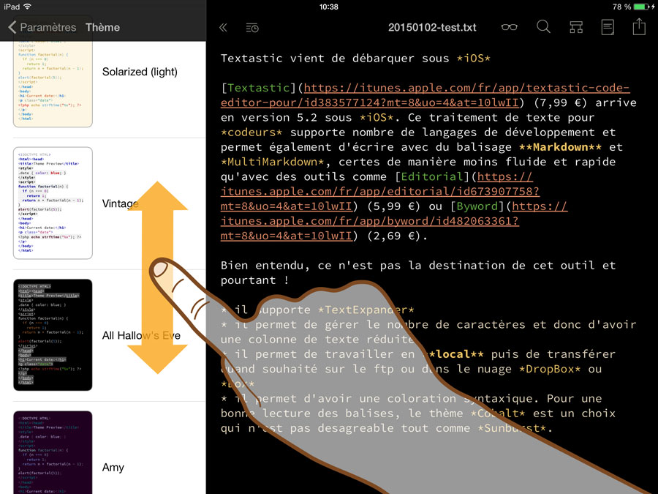Tap the 20150102-test.txt file title
Image resolution: width=658 pixels, height=494 pixels.
point(432,28)
